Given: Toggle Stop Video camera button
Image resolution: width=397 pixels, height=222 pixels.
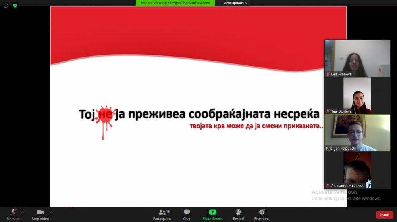Looking at the screenshot, I should pos(40,214).
